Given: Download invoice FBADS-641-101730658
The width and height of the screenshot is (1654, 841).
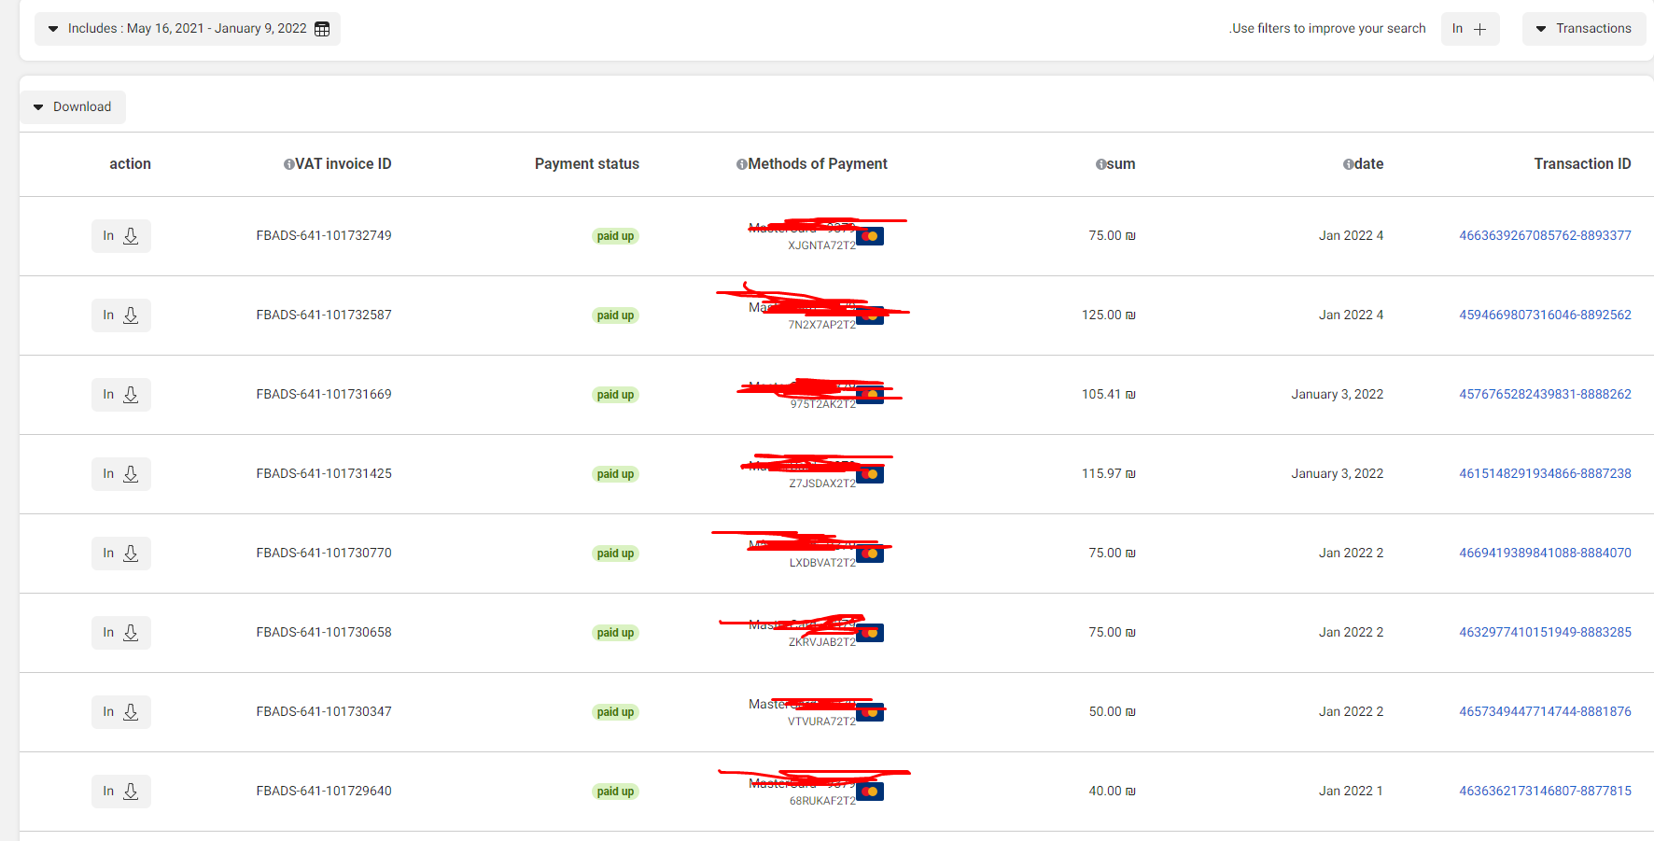Looking at the screenshot, I should [x=121, y=633].
